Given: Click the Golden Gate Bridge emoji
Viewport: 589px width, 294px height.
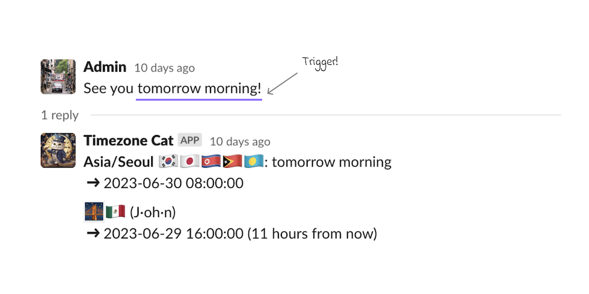Looking at the screenshot, I should click(94, 212).
